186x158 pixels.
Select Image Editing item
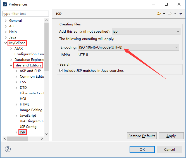(x=31, y=110)
